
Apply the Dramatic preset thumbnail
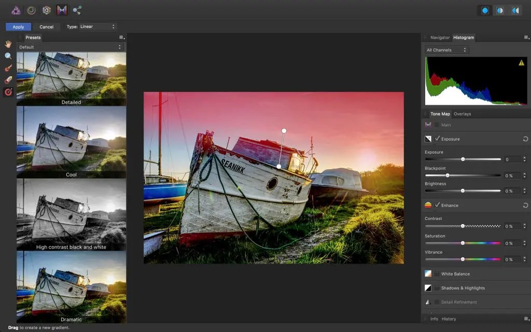(71, 287)
